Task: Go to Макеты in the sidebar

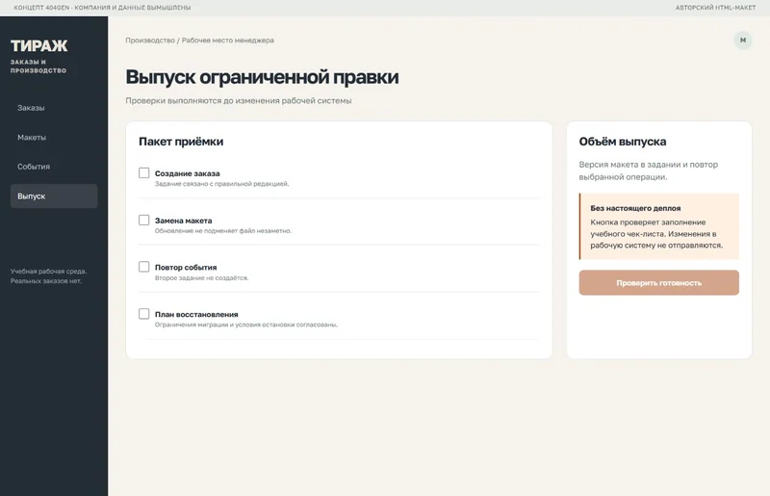Action: (54, 137)
